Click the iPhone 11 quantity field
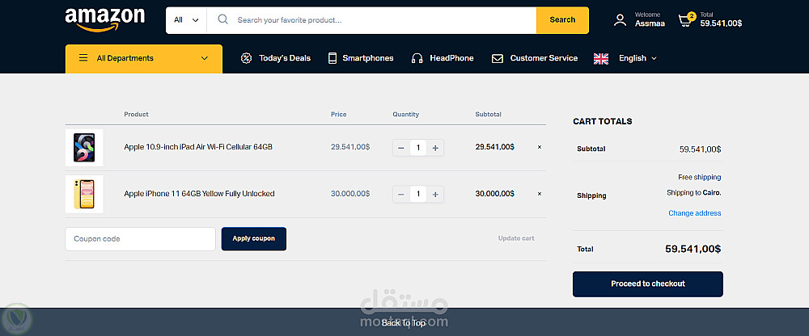 pos(418,195)
